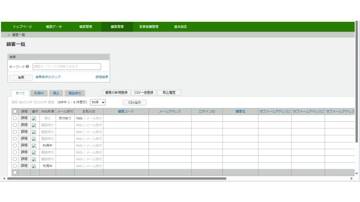Image resolution: width=360 pixels, height=202 pixels.
Task: Click the 操作 icon in the 停止 row
Action: tap(34, 118)
